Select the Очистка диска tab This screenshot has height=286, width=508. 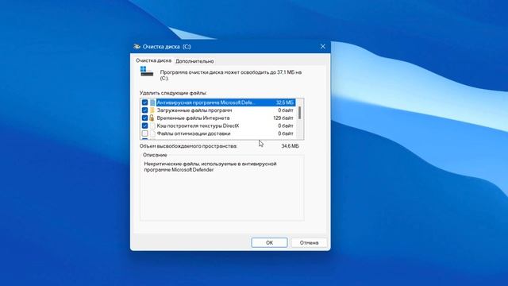pos(153,60)
